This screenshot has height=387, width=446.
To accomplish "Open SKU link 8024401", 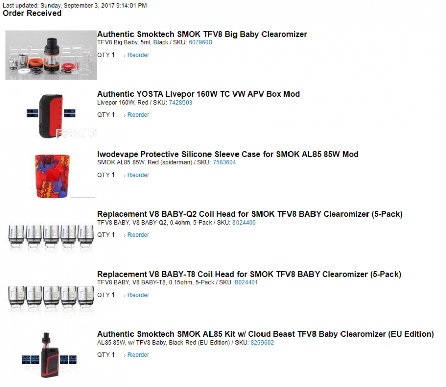I will [246, 282].
